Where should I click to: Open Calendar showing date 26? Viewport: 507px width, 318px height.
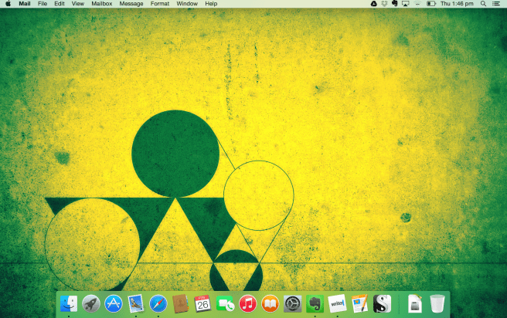pos(202,304)
